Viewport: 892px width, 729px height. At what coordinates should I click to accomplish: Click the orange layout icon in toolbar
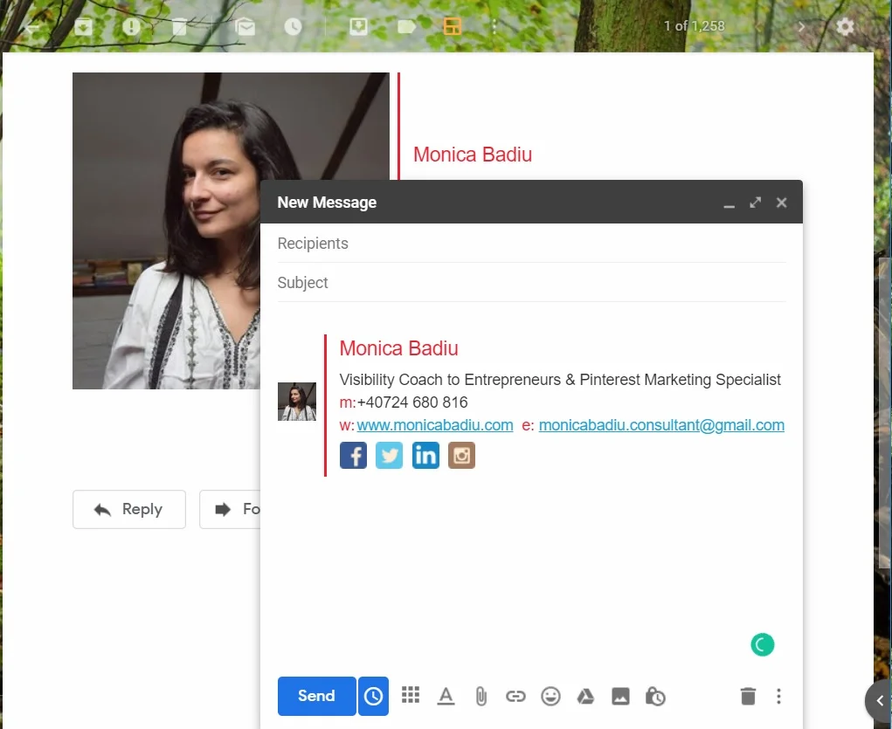[x=453, y=26]
